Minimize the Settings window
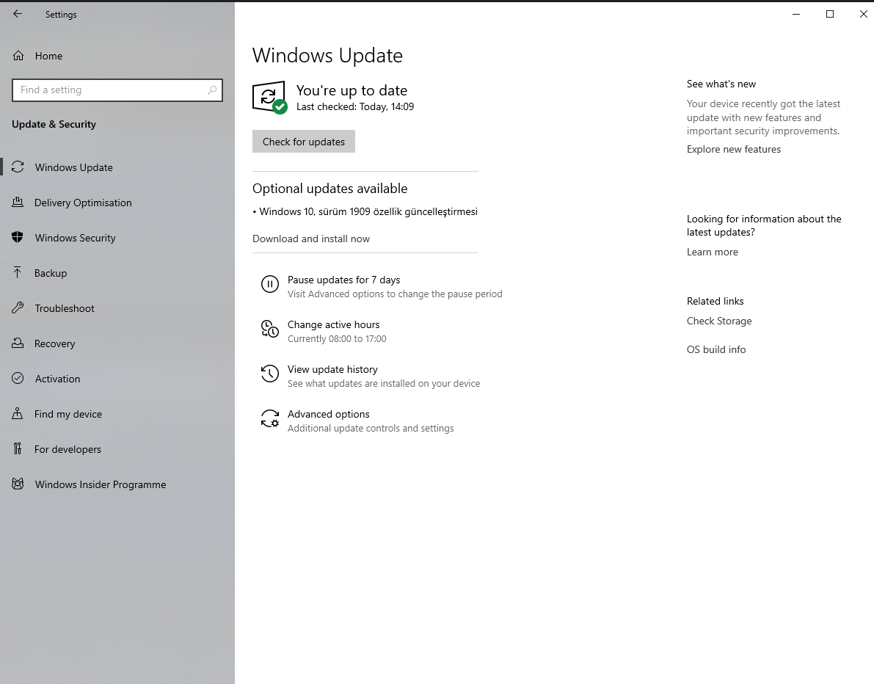Image resolution: width=874 pixels, height=684 pixels. coord(796,14)
